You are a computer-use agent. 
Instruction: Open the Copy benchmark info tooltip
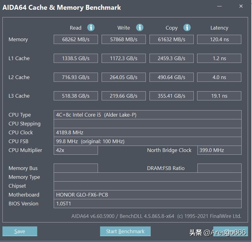point(187,27)
